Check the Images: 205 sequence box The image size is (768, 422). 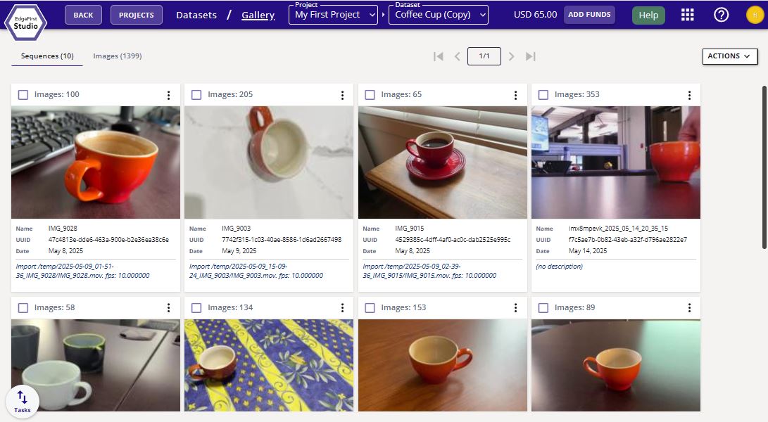pyautogui.click(x=196, y=95)
